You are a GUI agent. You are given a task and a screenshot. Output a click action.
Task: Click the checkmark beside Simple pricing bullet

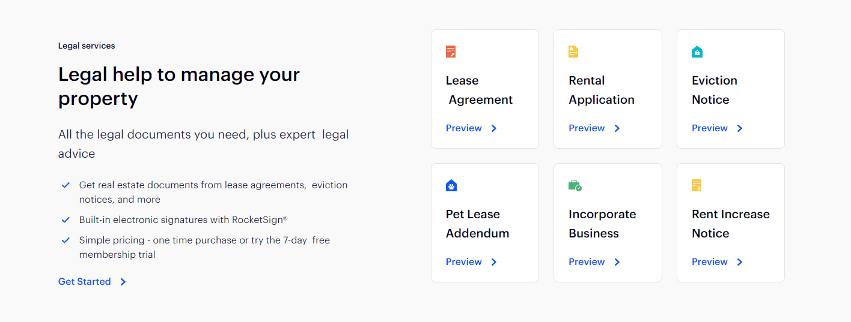tap(66, 240)
